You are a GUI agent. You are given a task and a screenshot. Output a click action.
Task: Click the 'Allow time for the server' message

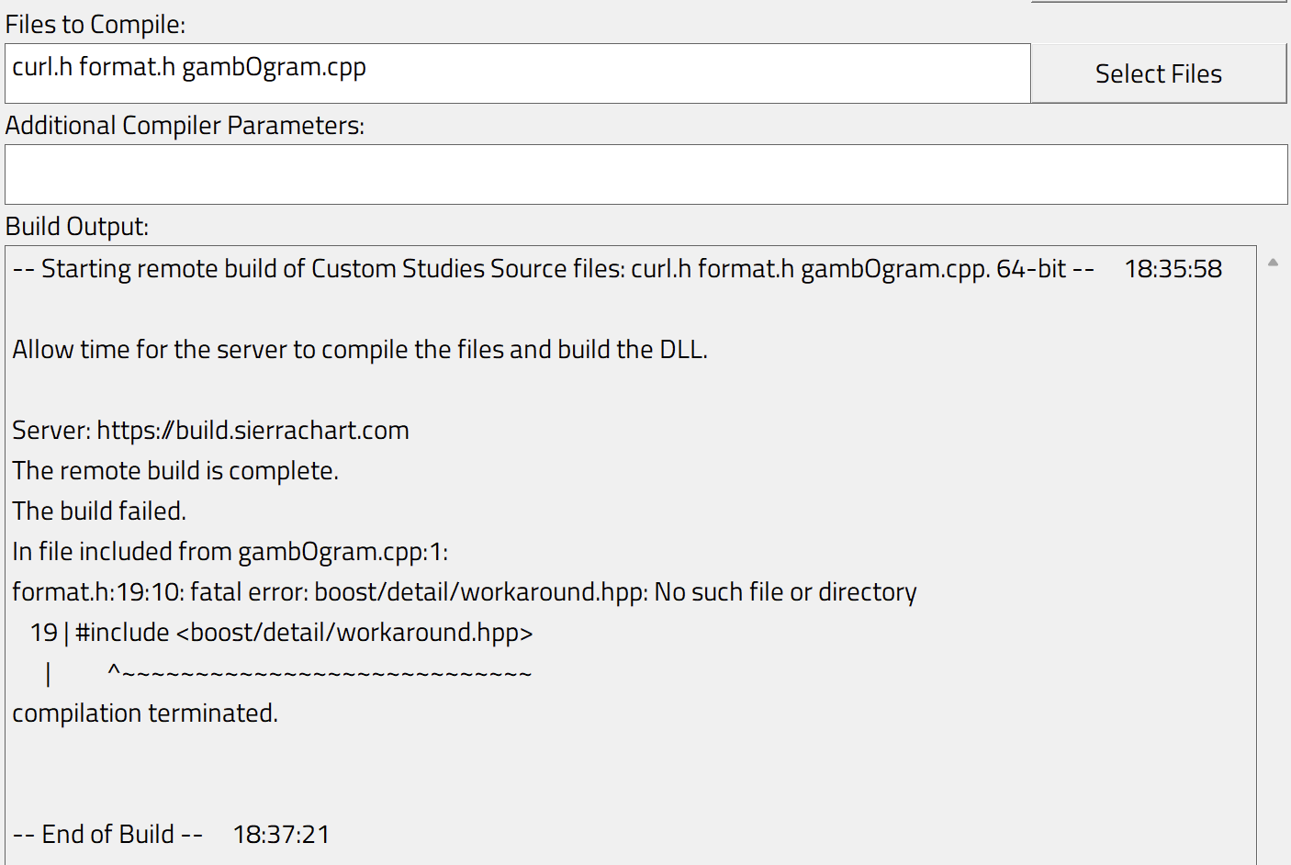[360, 349]
